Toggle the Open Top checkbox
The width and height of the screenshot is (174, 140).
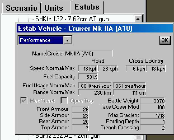[x=64, y=101]
